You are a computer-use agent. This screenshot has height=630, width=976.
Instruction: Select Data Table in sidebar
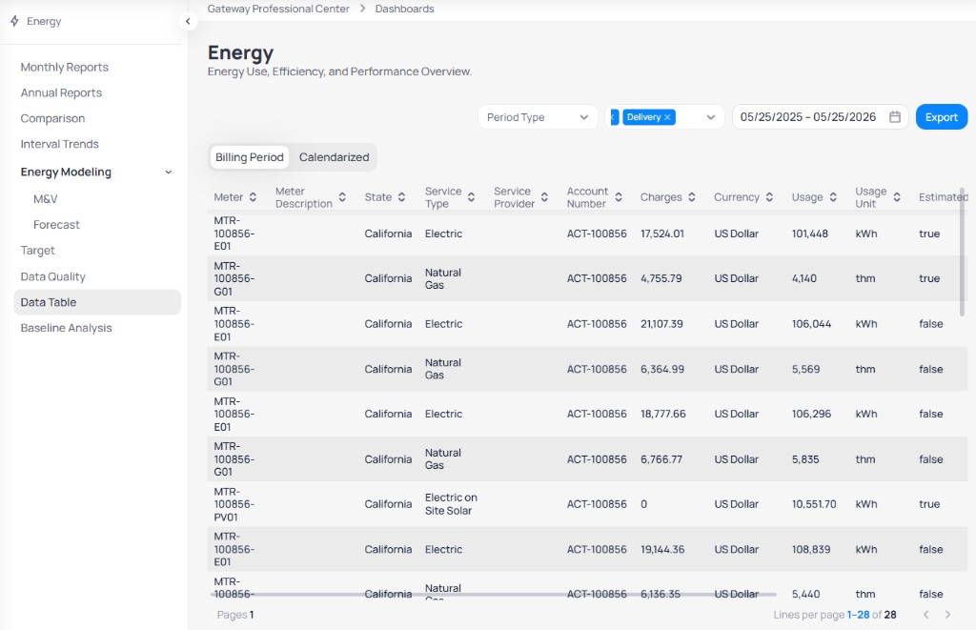pyautogui.click(x=97, y=302)
